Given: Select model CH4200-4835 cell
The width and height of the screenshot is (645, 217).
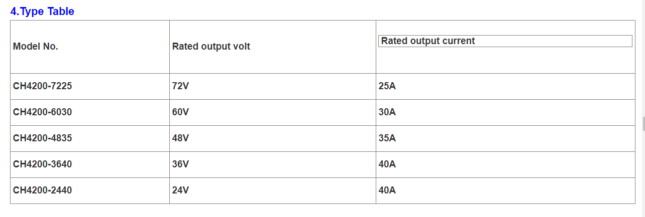Looking at the screenshot, I should click(x=90, y=138).
